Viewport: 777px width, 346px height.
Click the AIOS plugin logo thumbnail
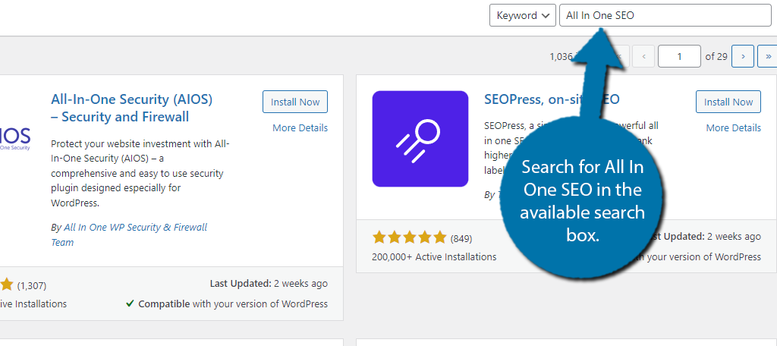[15, 139]
